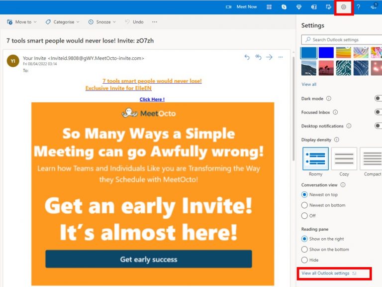The image size is (382, 287).
Task: Select Newest on top radio button
Action: [304, 194]
